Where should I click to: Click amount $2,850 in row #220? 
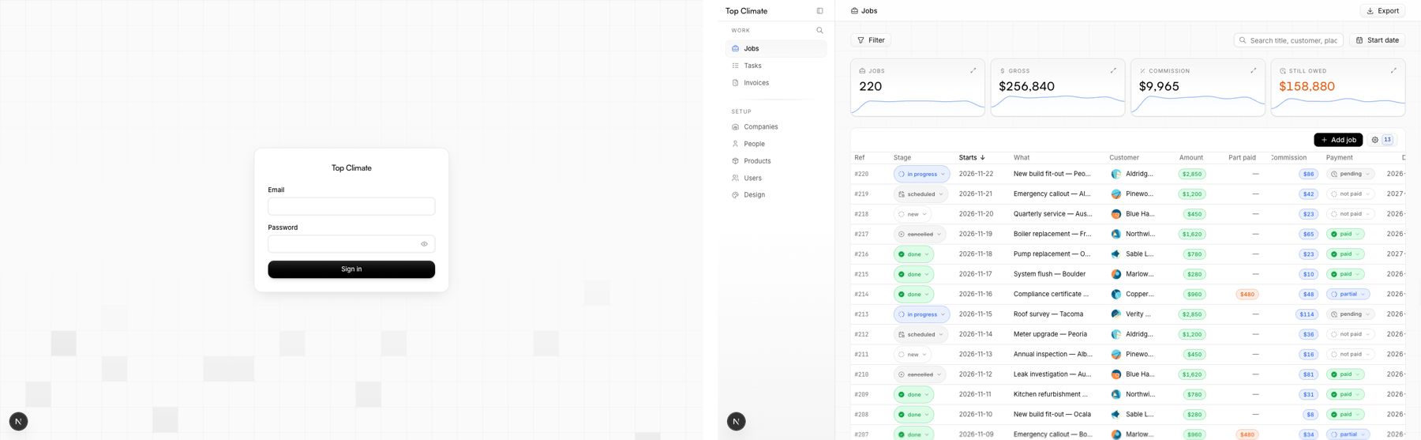[1192, 174]
